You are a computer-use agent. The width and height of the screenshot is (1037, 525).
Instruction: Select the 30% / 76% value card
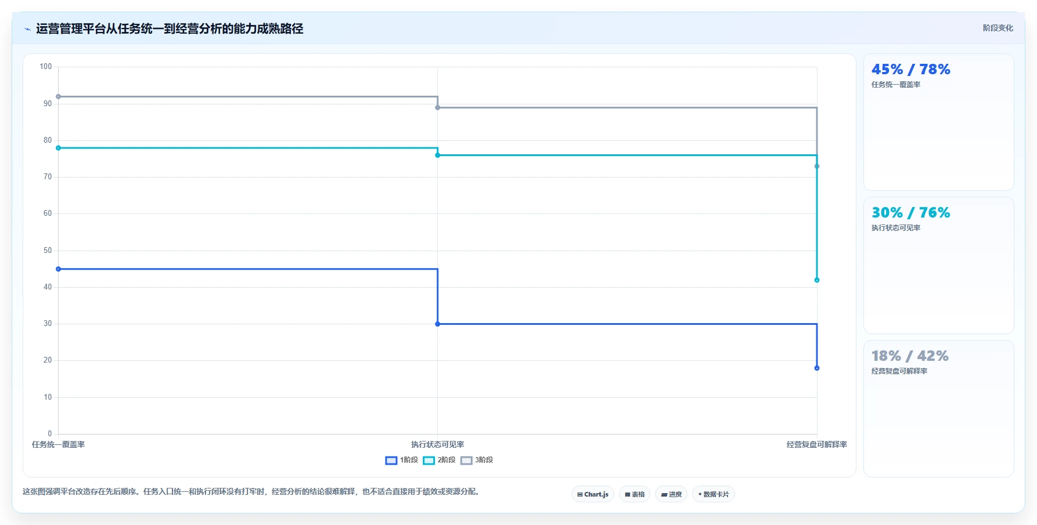pos(938,266)
